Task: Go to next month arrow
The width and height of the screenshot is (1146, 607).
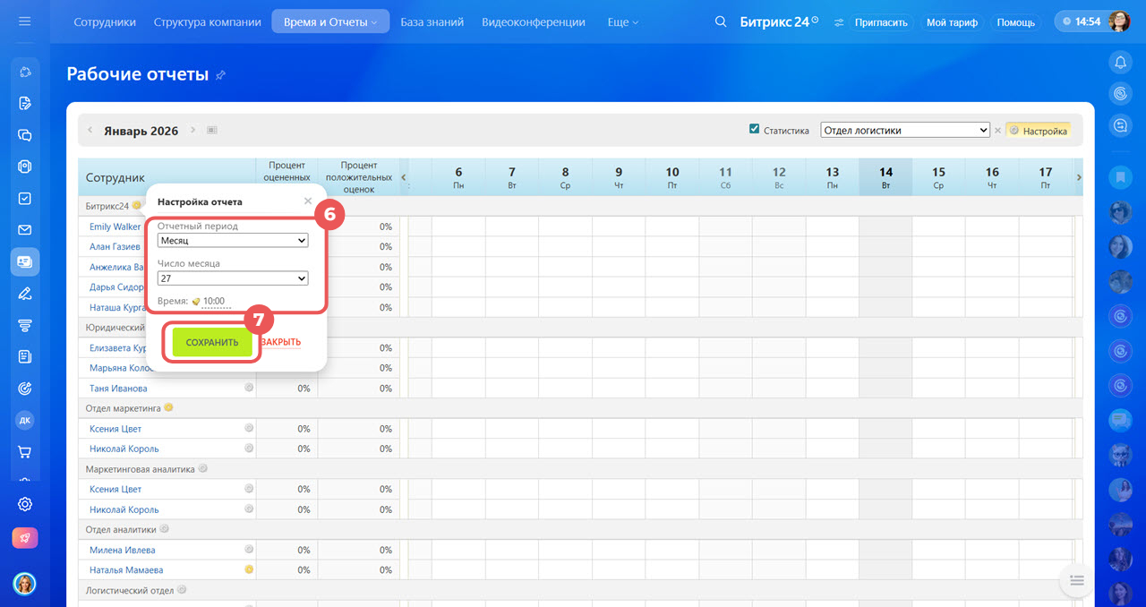Action: [x=192, y=131]
